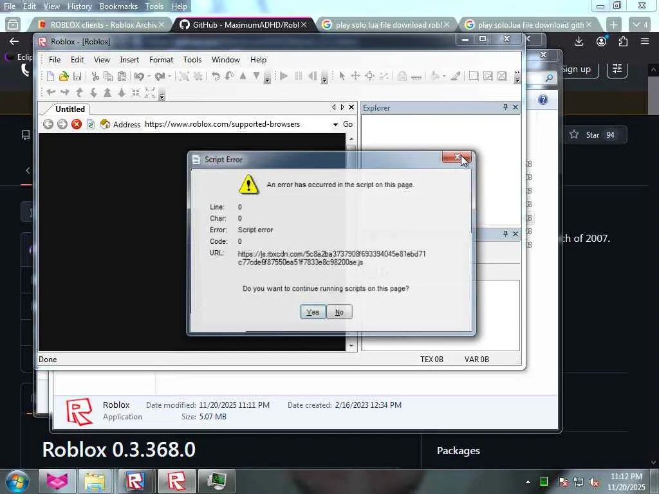This screenshot has width=659, height=494.
Task: Click the Redo arrow icon
Action: [160, 76]
